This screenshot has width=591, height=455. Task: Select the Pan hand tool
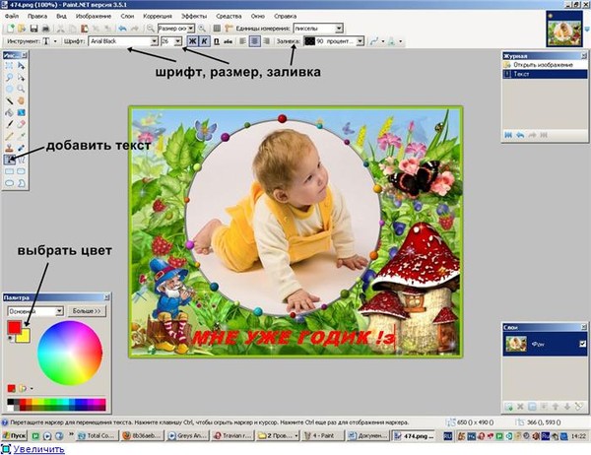tap(21, 101)
